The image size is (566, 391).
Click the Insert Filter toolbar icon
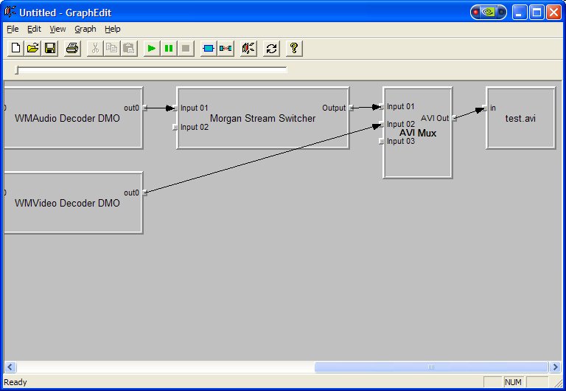[x=209, y=48]
